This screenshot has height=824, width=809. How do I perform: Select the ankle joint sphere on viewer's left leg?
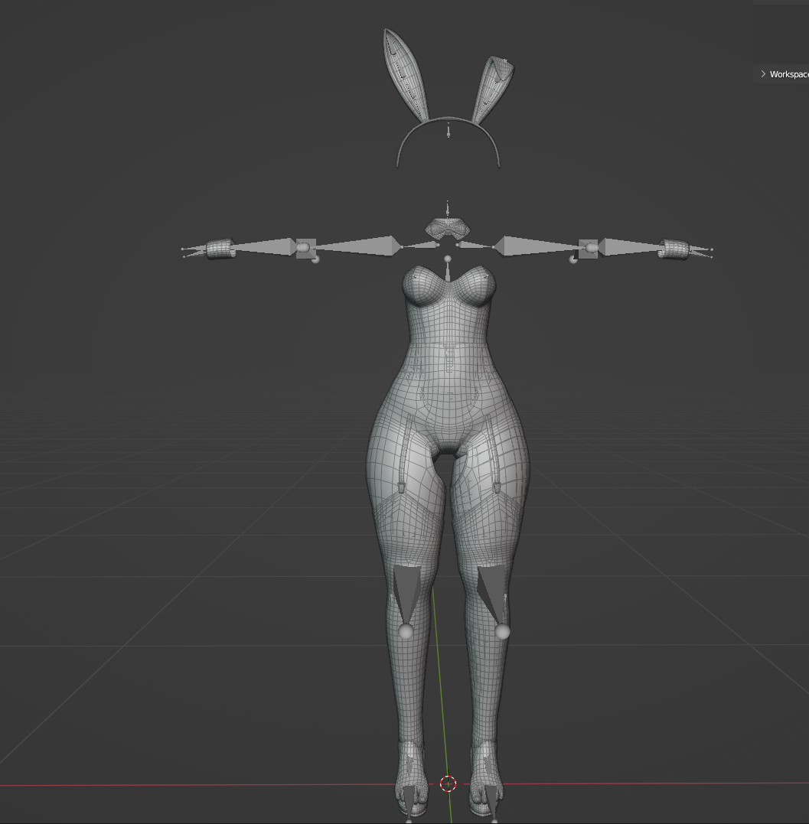click(406, 631)
